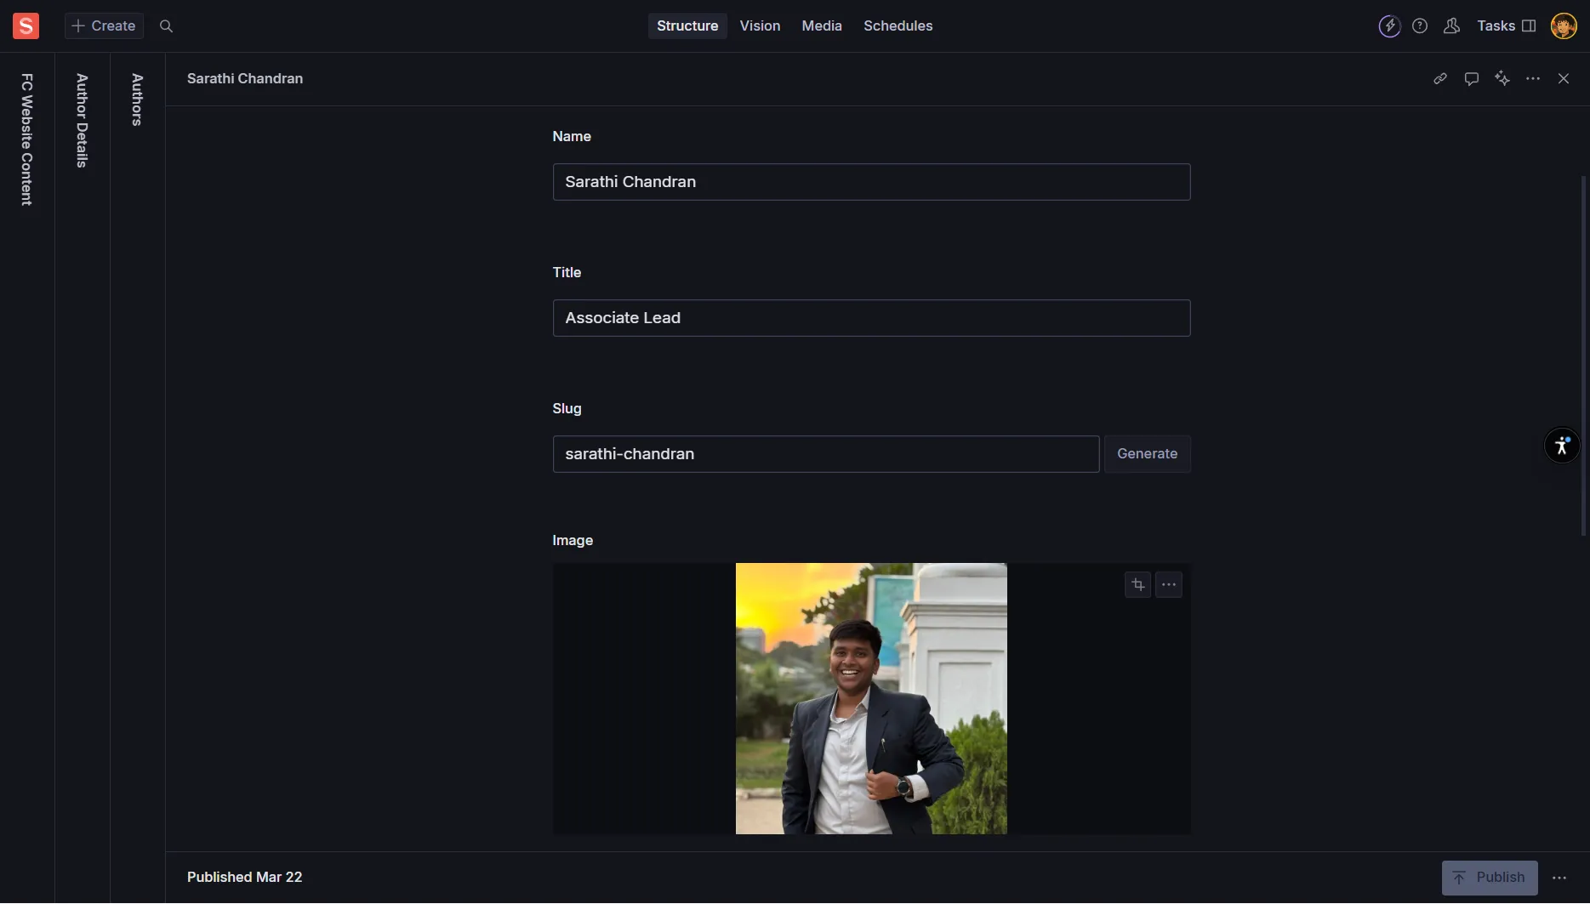The image size is (1590, 904).
Task: Toggle the Tasks side panel
Action: pyautogui.click(x=1506, y=26)
